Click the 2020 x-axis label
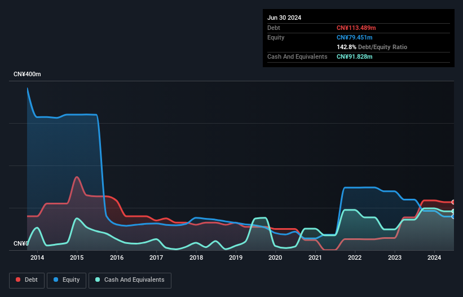Image resolution: width=463 pixels, height=297 pixels. pos(275,257)
